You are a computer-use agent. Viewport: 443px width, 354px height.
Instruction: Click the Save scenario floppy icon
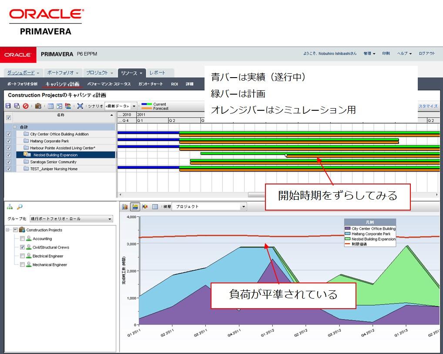[x=8, y=106]
